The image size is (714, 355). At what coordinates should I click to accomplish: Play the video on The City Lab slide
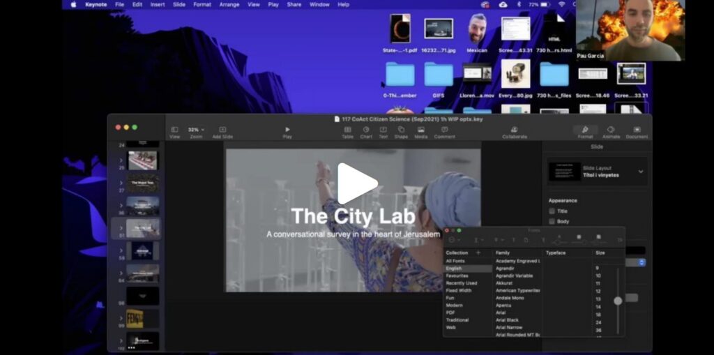coord(358,183)
